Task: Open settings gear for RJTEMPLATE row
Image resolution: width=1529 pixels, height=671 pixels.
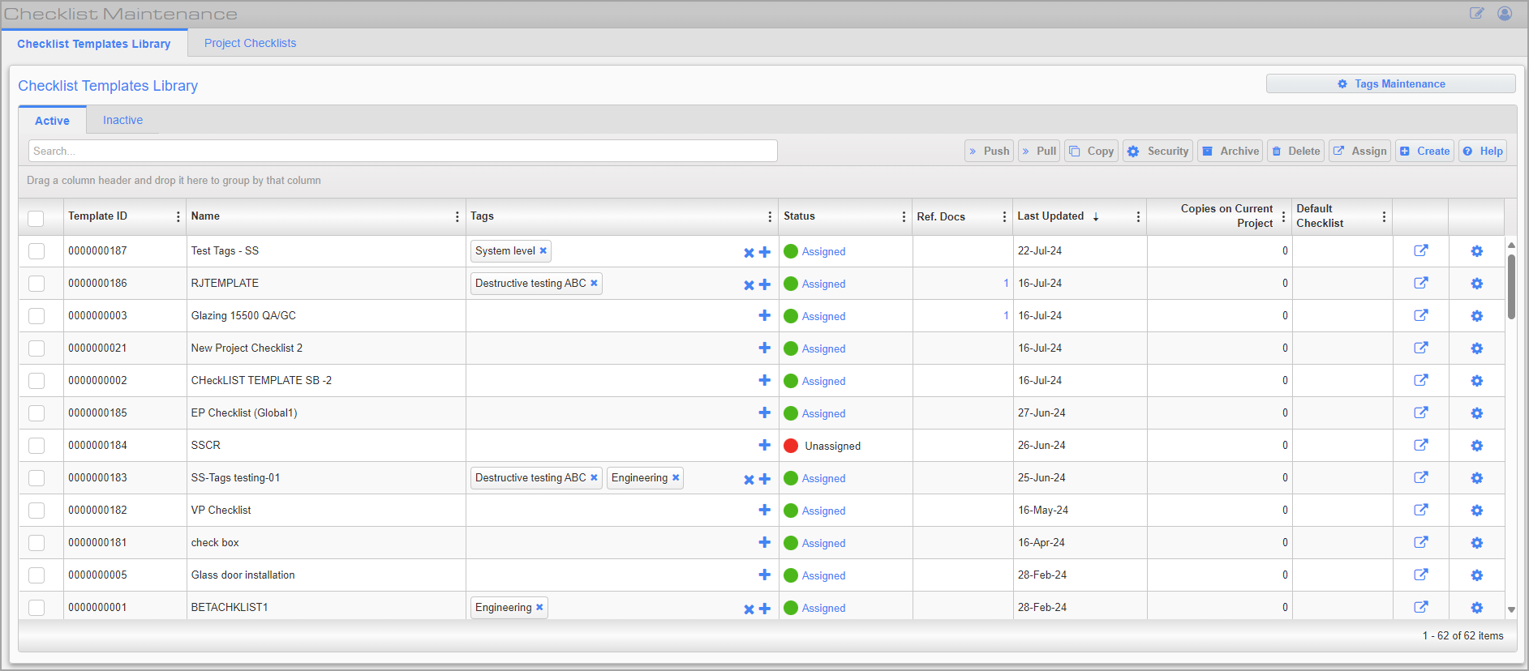Action: (1476, 284)
